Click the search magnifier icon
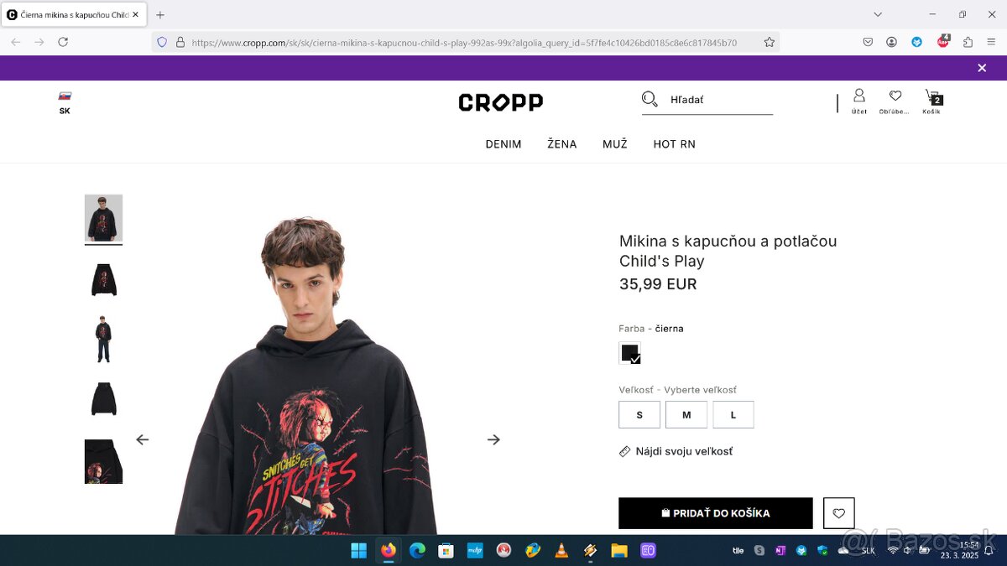 [650, 100]
